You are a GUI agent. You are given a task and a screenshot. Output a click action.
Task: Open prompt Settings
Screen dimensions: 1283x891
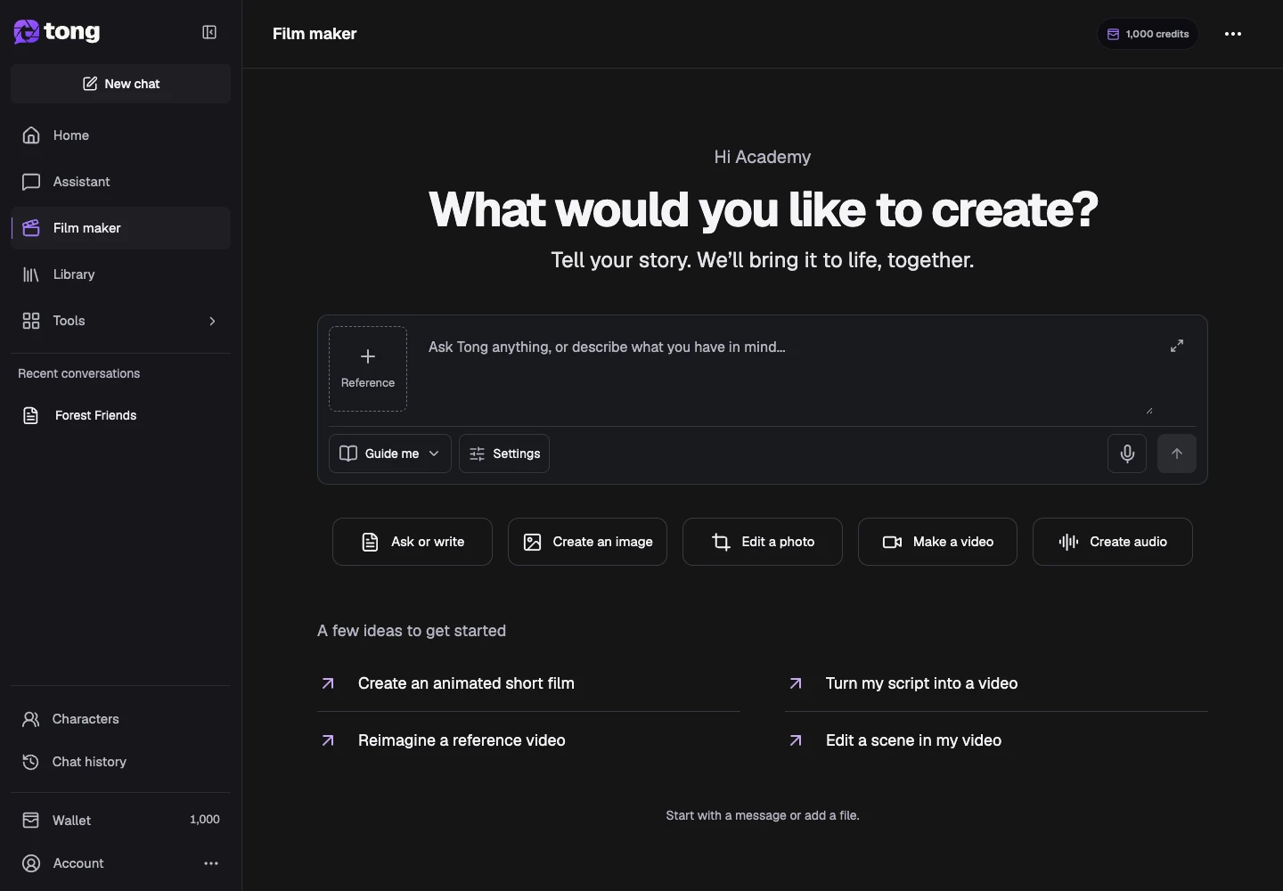click(x=504, y=454)
